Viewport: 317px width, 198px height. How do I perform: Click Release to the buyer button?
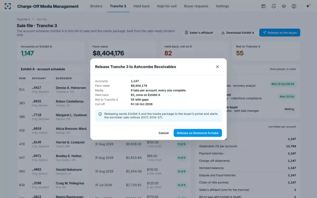click(x=280, y=33)
